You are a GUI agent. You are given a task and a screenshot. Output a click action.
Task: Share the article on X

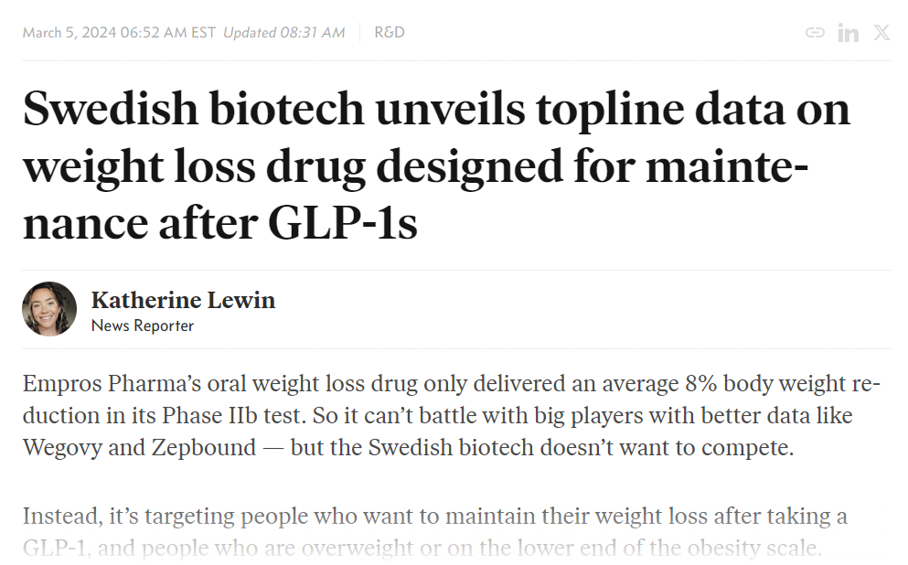[882, 32]
